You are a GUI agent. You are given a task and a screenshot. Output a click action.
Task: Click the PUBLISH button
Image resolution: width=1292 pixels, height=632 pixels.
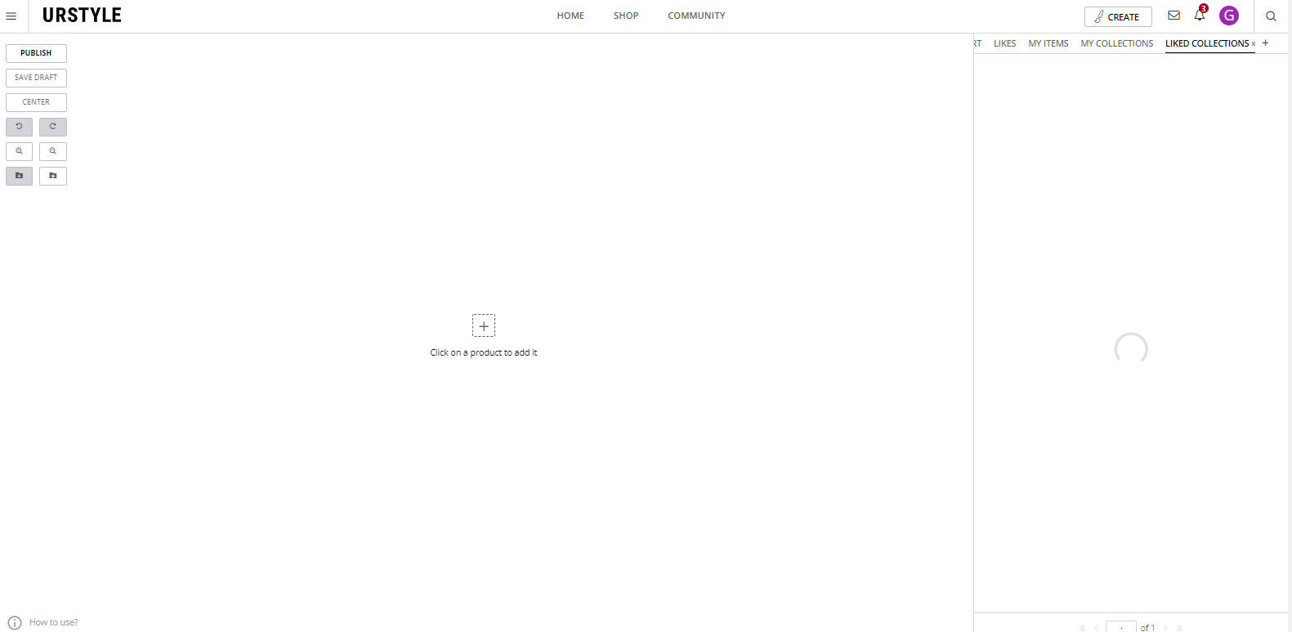pos(36,53)
